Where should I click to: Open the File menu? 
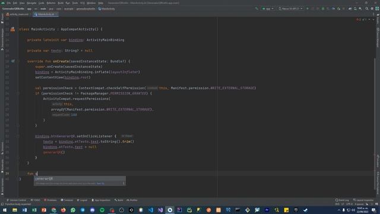point(9,3)
